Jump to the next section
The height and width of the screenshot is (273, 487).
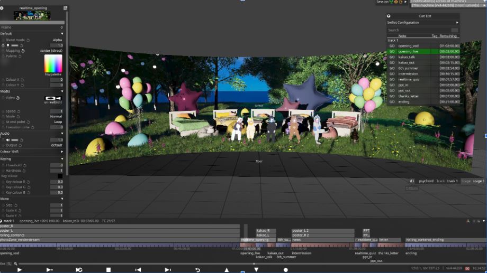[x=168, y=270]
